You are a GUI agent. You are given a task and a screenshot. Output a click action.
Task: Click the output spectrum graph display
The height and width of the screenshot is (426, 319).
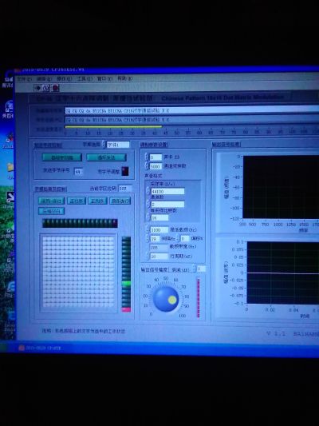(x=281, y=187)
